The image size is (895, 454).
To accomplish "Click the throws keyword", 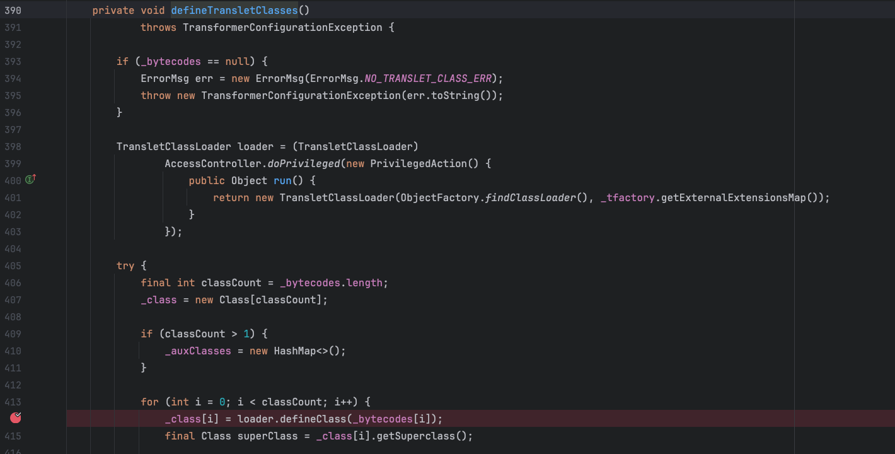I will tap(159, 27).
